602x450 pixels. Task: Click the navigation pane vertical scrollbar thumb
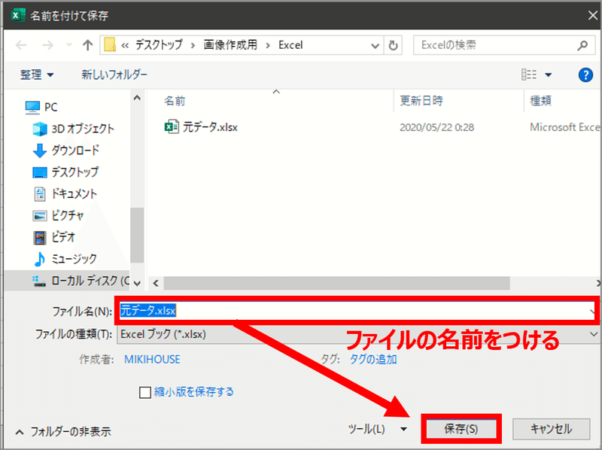point(137,235)
